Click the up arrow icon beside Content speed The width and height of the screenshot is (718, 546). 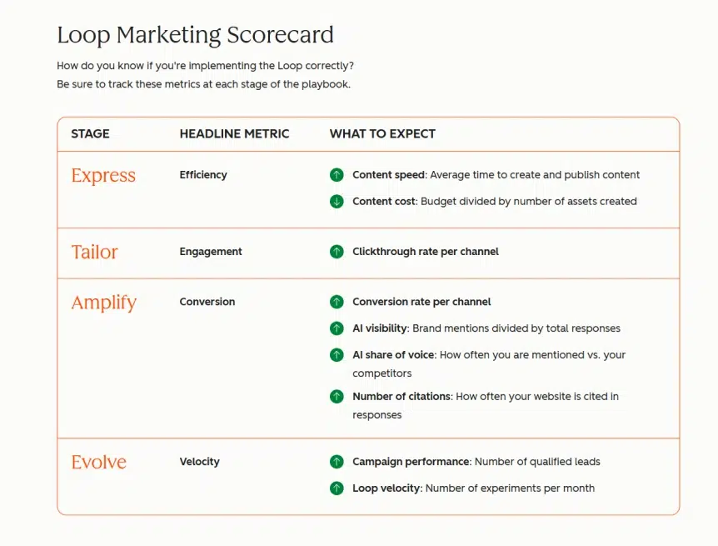pos(337,175)
